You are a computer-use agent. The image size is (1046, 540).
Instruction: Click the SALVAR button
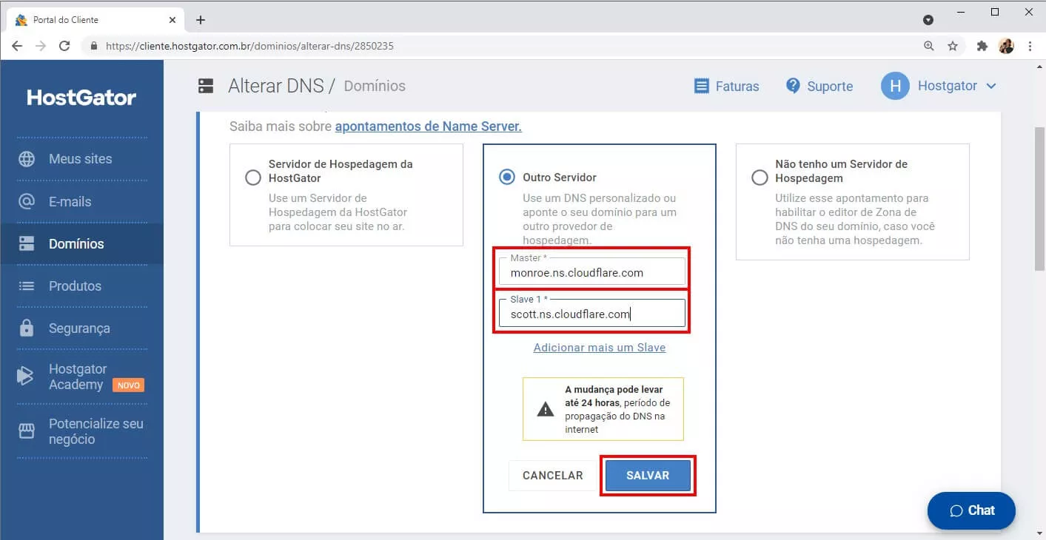point(648,476)
